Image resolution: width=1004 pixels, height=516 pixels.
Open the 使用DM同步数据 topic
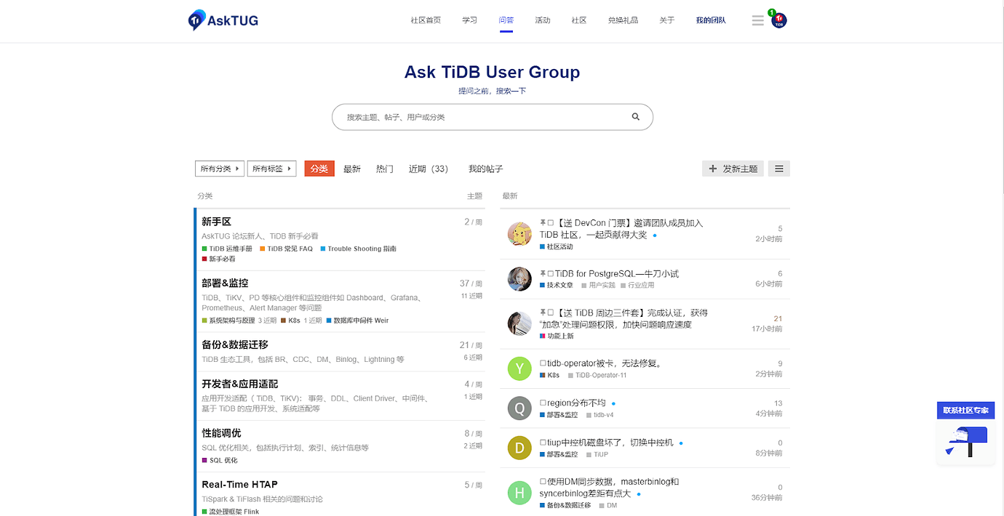point(610,487)
